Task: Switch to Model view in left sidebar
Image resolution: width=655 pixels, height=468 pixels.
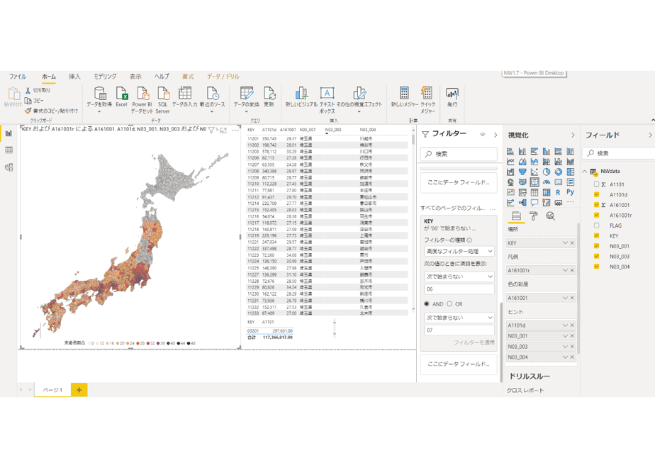Action: coord(9,167)
